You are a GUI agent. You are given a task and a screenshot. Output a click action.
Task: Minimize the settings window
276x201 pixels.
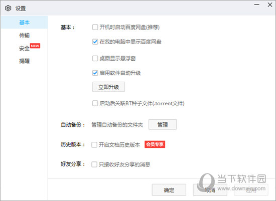coord(257,5)
